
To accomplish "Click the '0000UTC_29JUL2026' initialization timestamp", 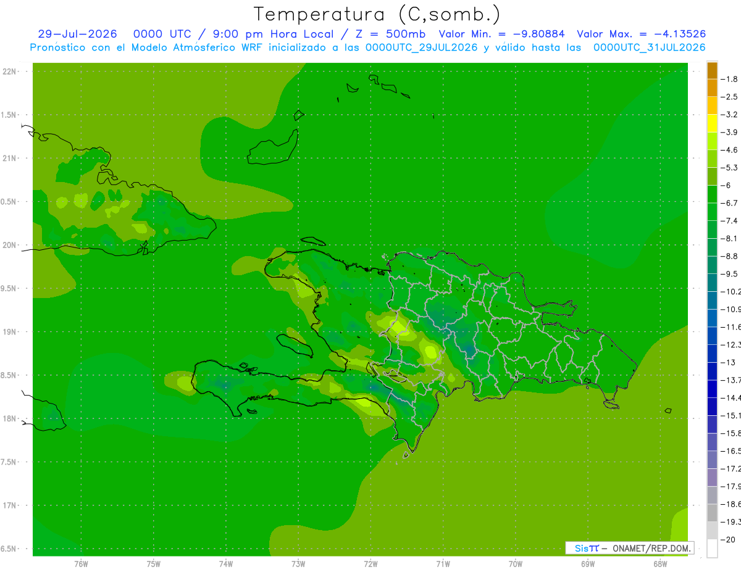I will (422, 48).
